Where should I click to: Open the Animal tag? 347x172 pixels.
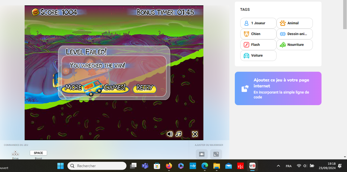pyautogui.click(x=294, y=23)
